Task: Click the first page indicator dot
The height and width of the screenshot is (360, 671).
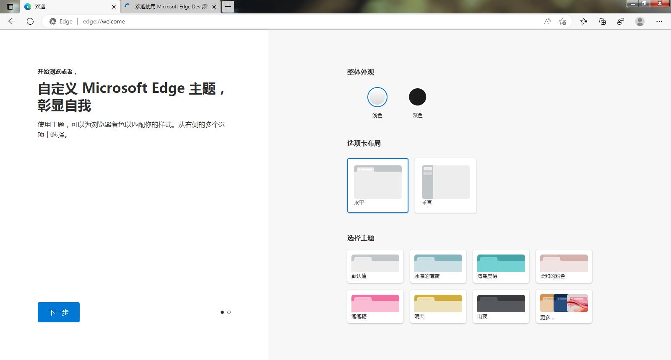Action: pyautogui.click(x=222, y=312)
